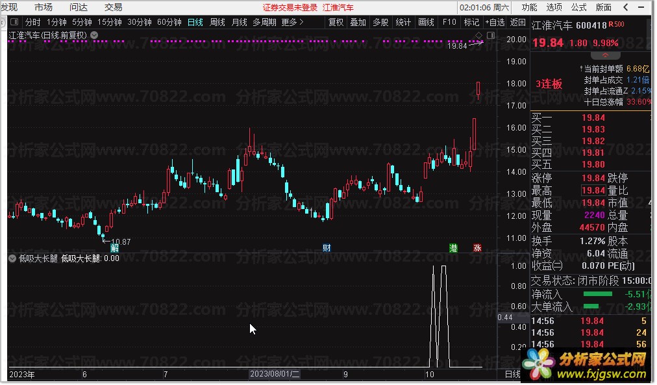Open the 市场 menu
This screenshot has height=385, width=657.
click(43, 7)
